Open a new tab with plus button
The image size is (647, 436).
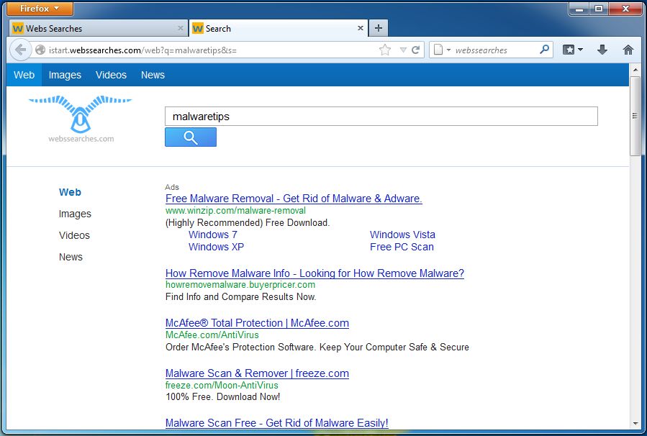point(379,28)
